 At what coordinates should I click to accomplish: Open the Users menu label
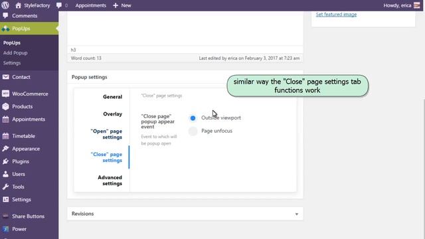tap(19, 174)
